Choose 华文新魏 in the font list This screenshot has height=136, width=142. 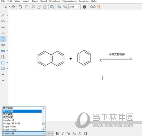point(22,114)
